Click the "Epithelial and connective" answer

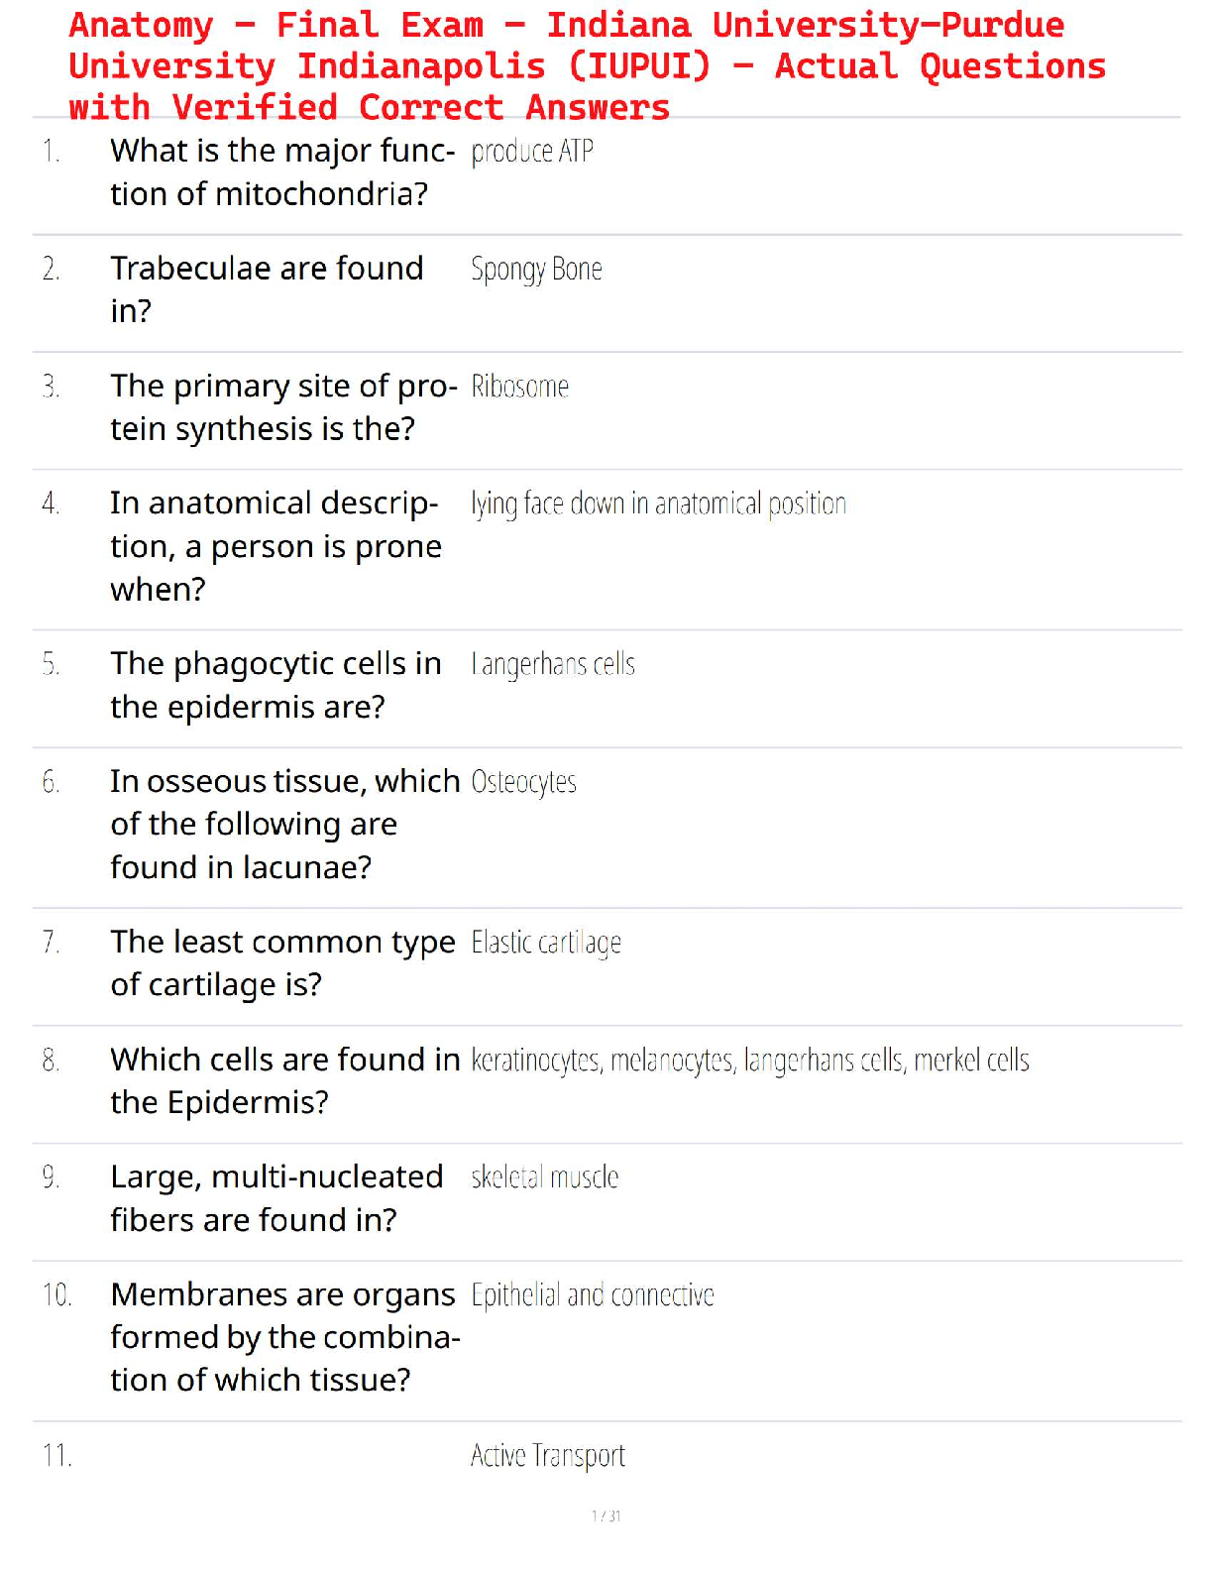pyautogui.click(x=592, y=1295)
